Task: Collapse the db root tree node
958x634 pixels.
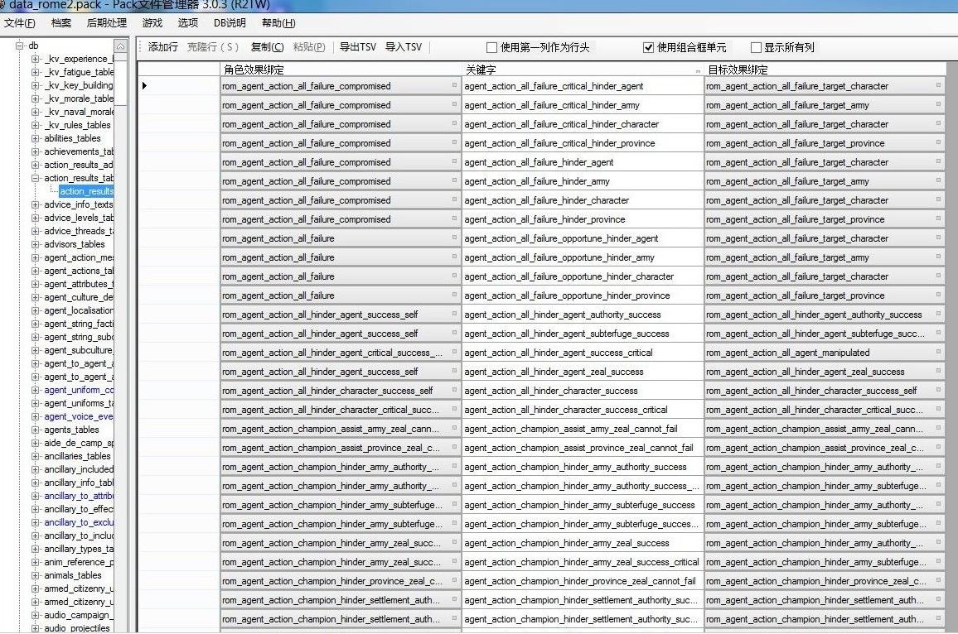Action: pyautogui.click(x=20, y=46)
